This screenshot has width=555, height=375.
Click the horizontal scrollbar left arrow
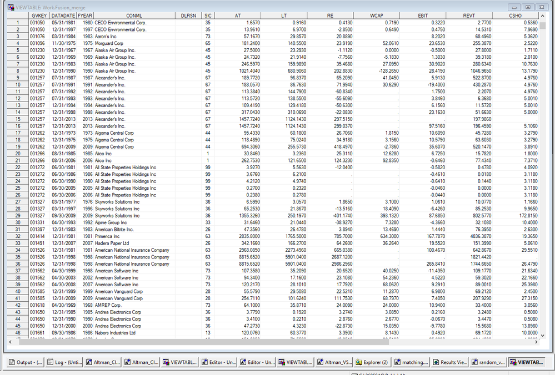tap(10, 342)
